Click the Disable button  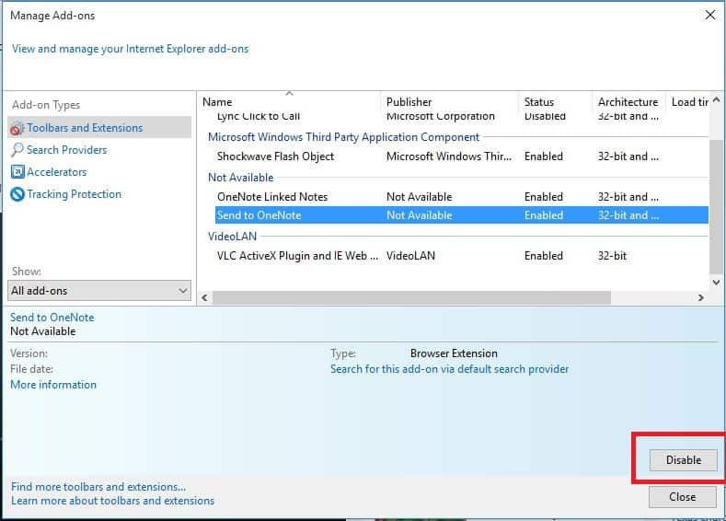683,460
